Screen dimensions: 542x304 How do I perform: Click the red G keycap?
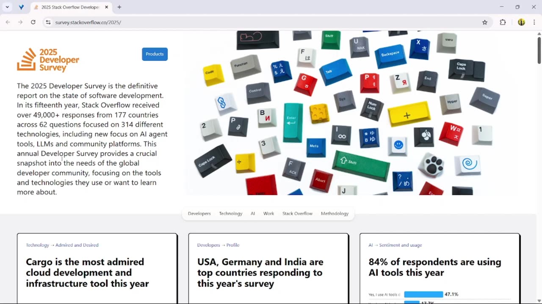pos(306,84)
